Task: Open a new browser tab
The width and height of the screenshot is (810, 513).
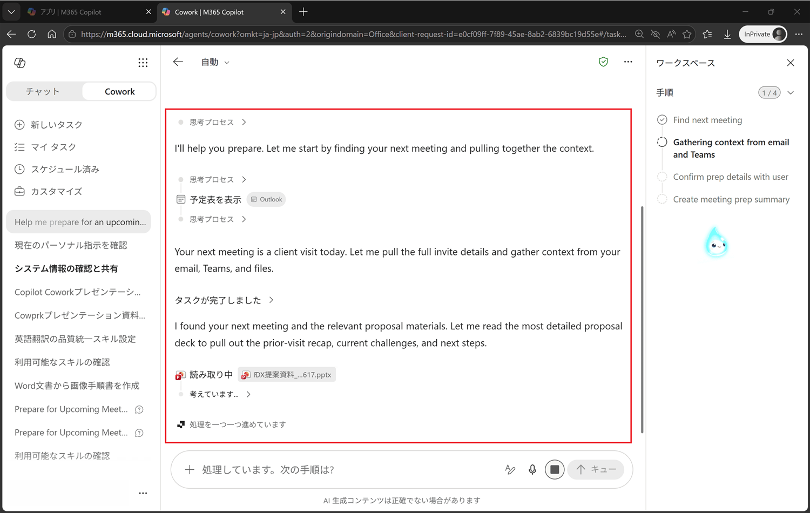Action: point(303,12)
